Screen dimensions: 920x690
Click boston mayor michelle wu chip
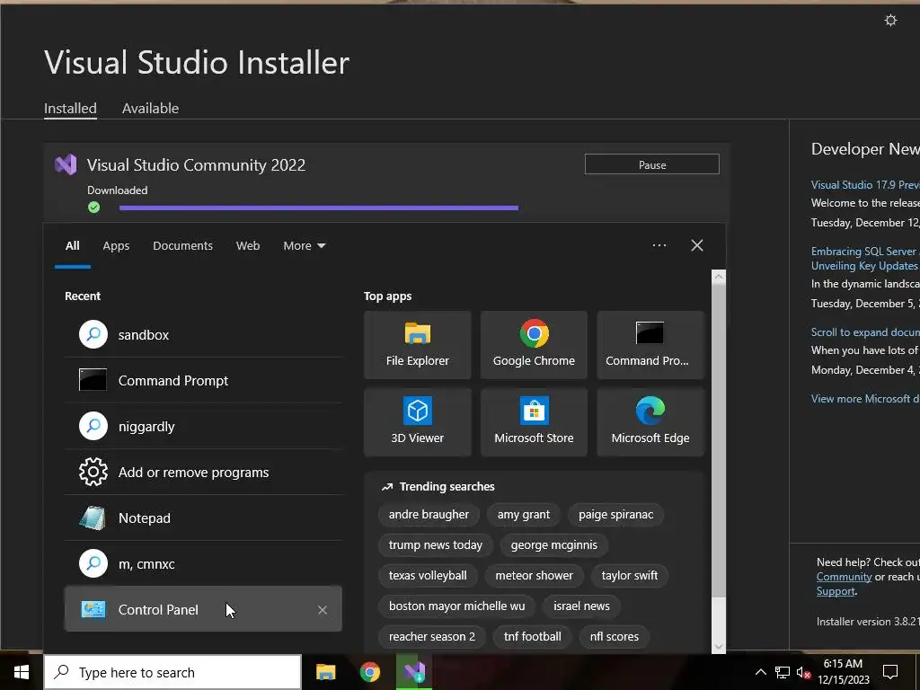point(456,606)
